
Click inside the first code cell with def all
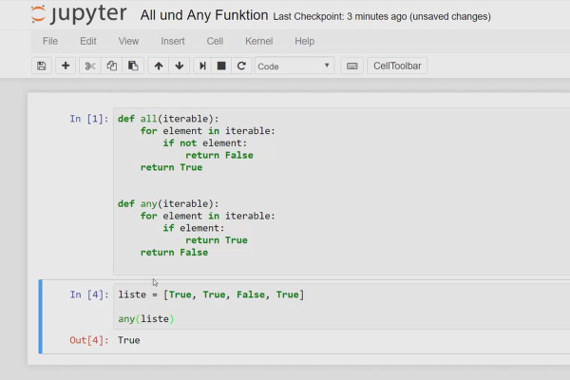click(x=342, y=191)
